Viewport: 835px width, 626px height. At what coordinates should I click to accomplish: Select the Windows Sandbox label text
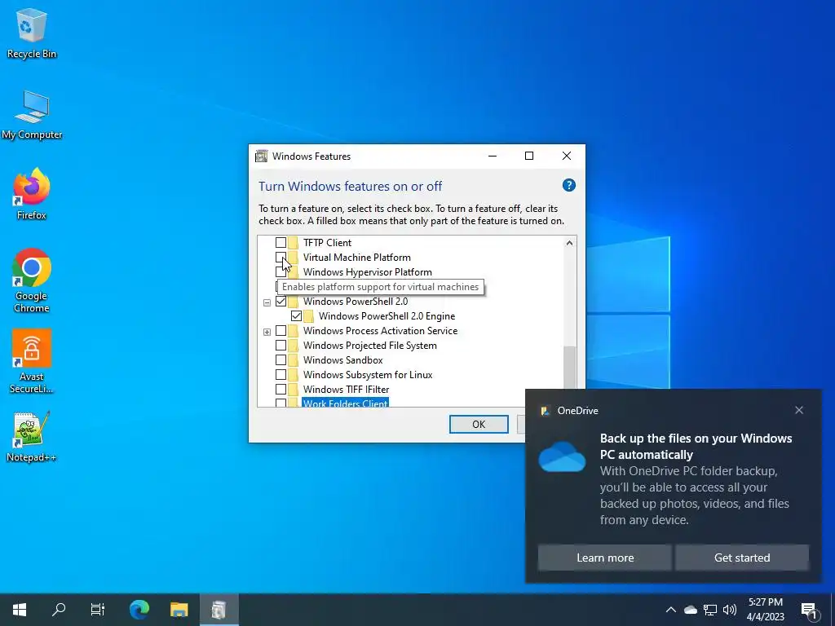(343, 359)
